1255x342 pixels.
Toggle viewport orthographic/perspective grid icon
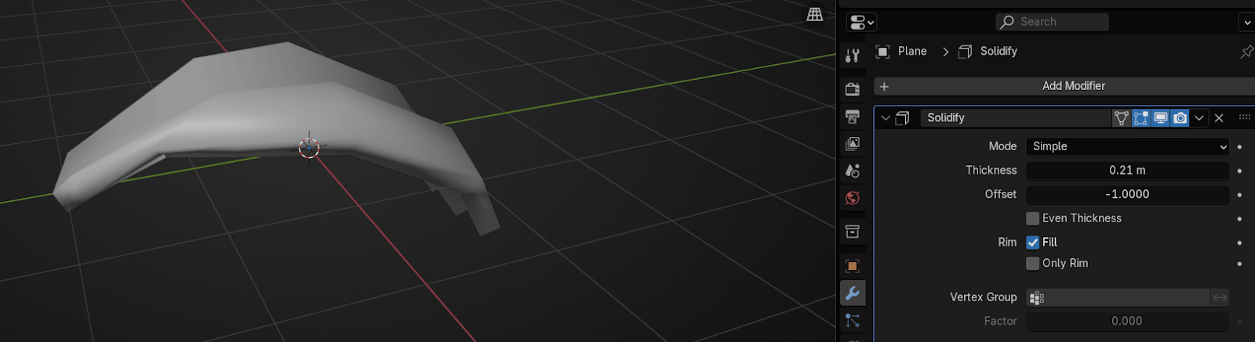(815, 14)
